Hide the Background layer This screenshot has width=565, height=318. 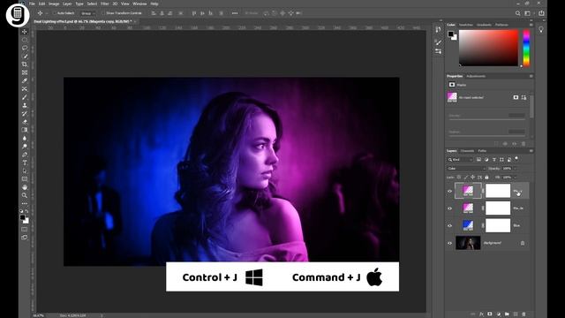pos(449,243)
